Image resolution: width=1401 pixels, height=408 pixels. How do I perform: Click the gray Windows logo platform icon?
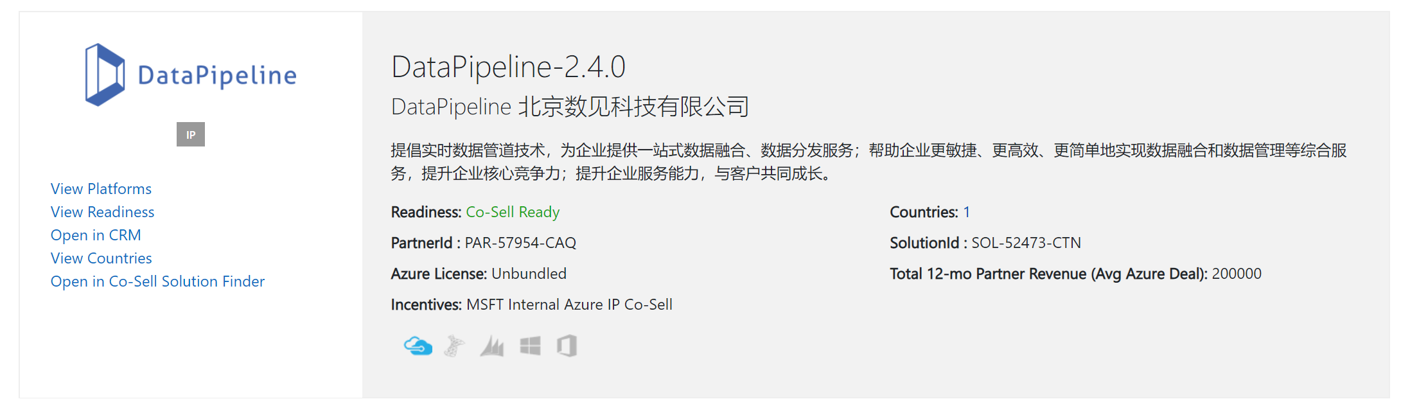point(530,346)
